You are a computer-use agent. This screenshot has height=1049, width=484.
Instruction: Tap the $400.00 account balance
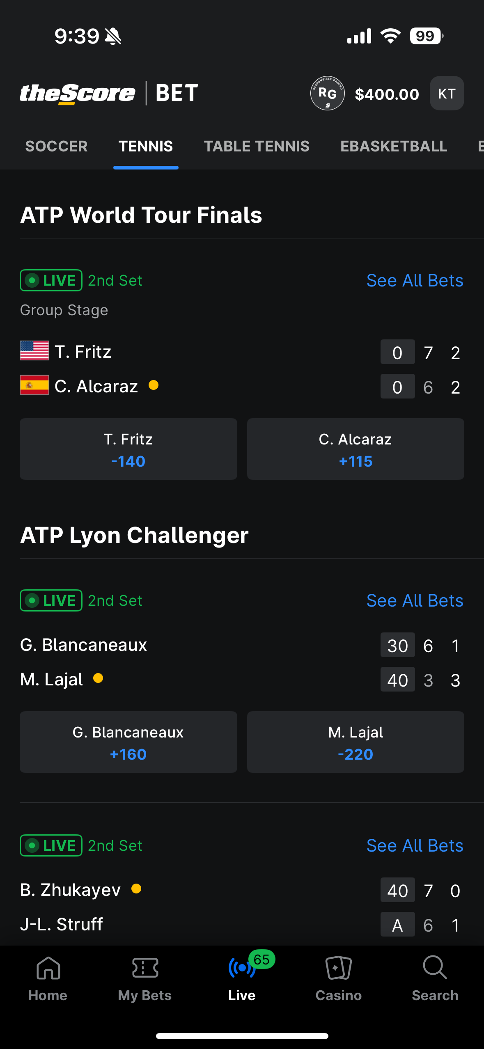click(x=387, y=94)
